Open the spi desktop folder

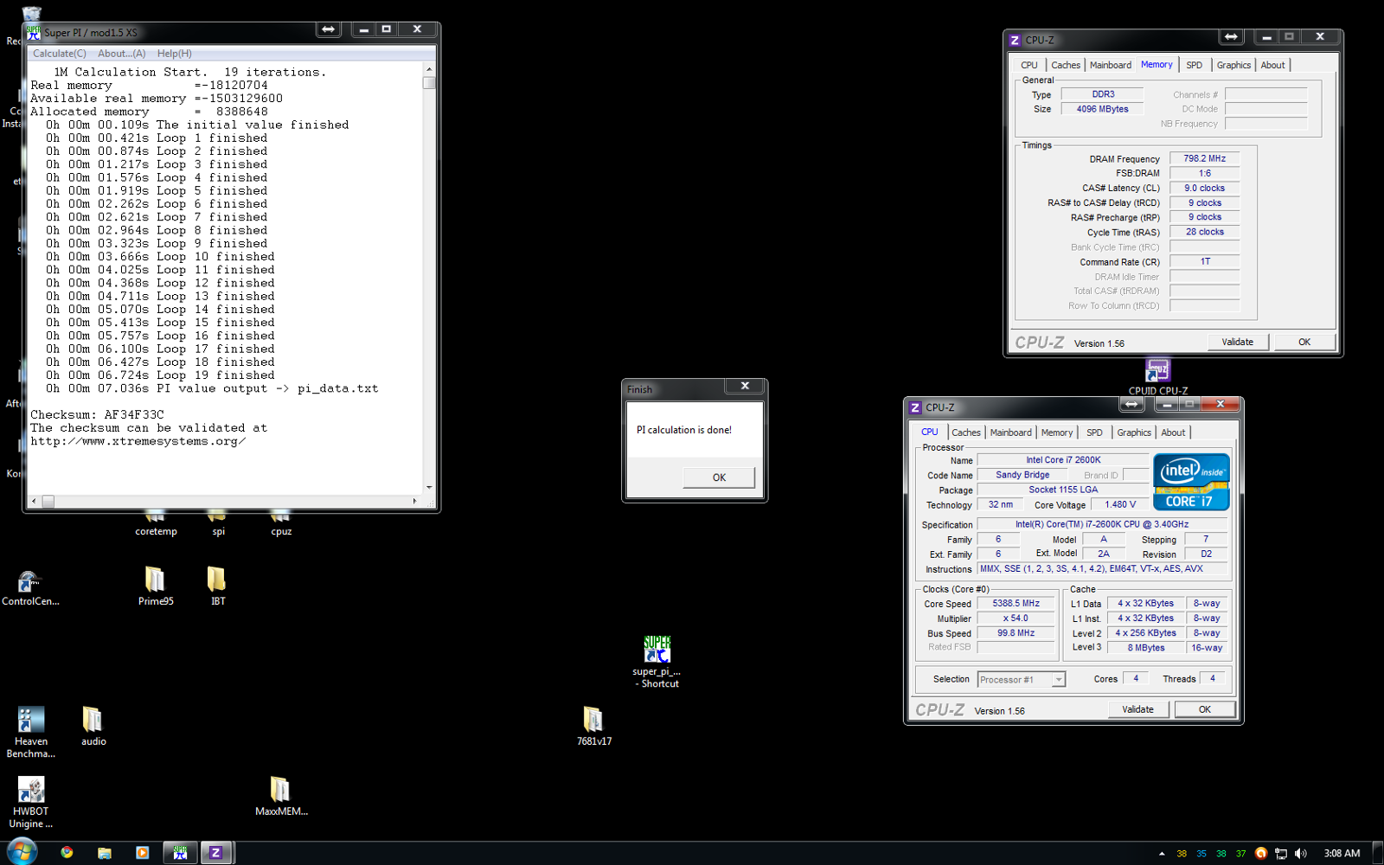[x=218, y=524]
